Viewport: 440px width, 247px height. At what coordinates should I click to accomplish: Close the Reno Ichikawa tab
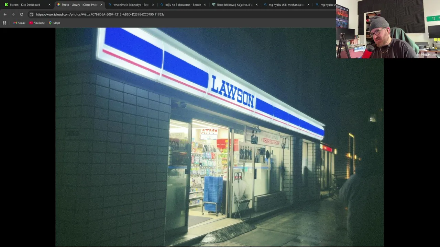[256, 5]
